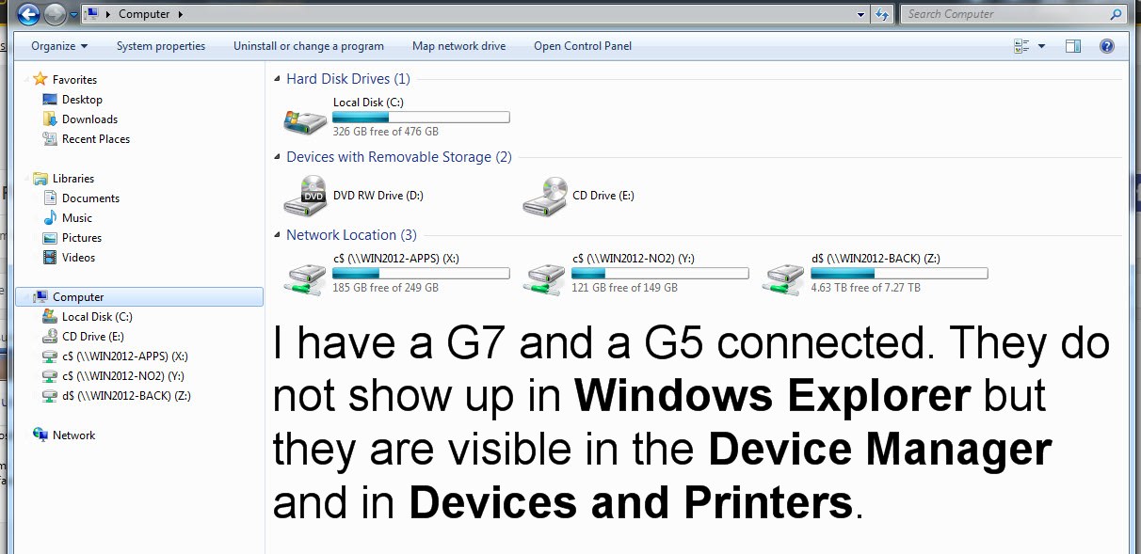Open the view options dropdown arrow

tap(1041, 46)
